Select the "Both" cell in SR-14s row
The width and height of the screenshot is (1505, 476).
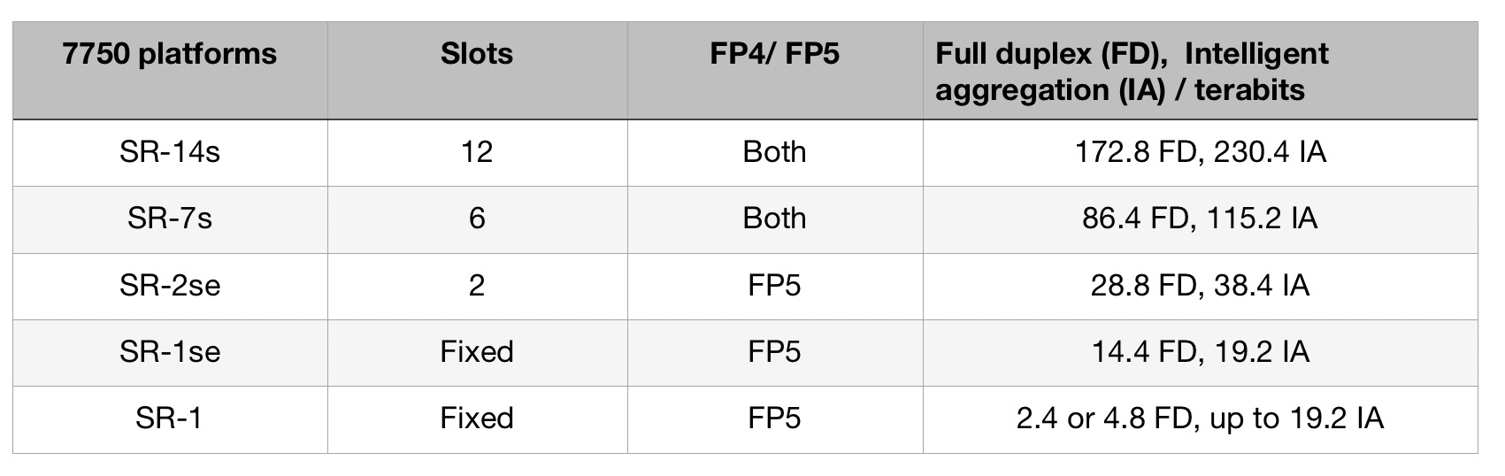tap(774, 152)
